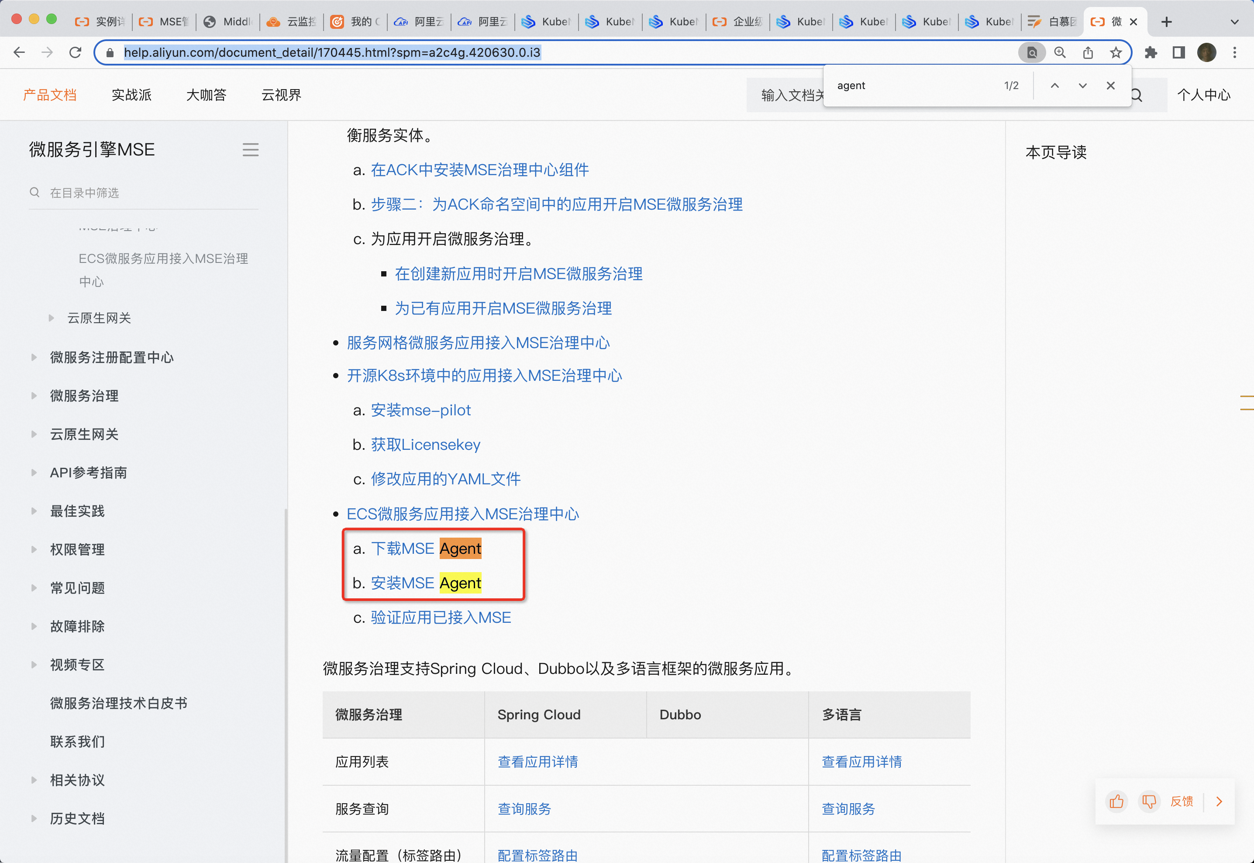
Task: Open the tab search dropdown arrow
Action: (x=1234, y=22)
